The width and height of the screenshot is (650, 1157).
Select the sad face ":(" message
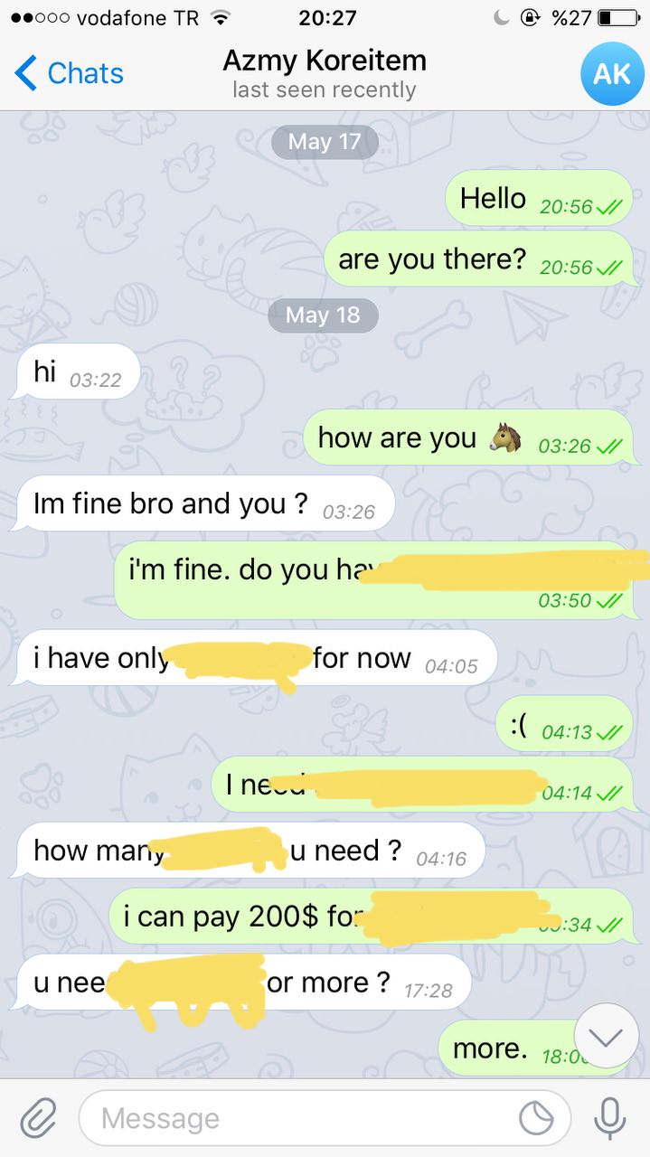click(x=563, y=724)
